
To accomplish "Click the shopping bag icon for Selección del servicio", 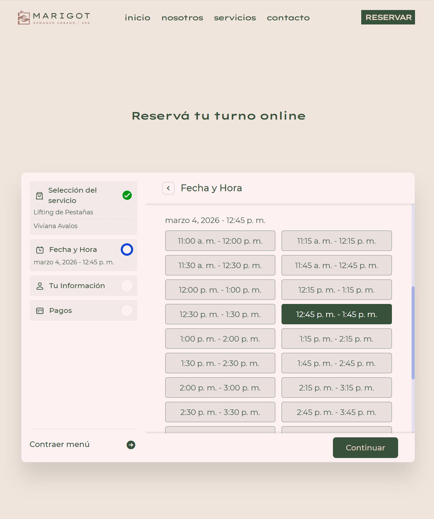I will point(40,196).
